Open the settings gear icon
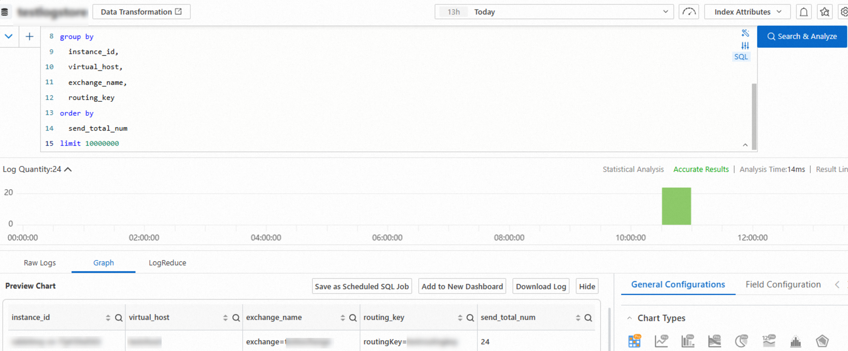The width and height of the screenshot is (848, 351). pos(844,12)
